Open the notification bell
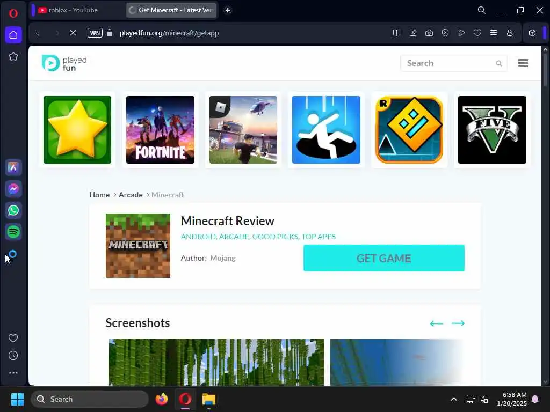550x412 pixels. [535, 399]
